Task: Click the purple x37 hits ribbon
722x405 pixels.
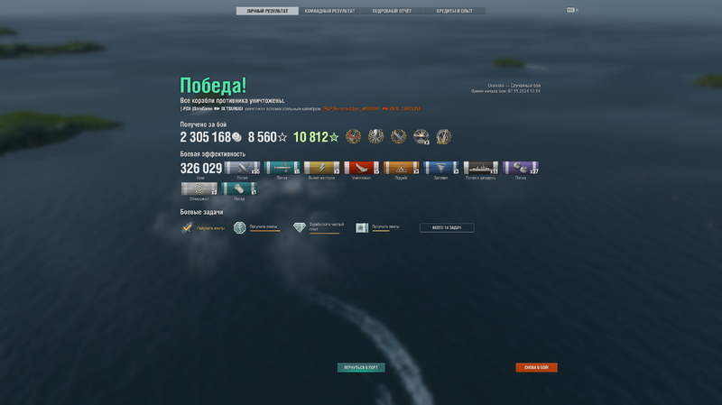Action: tap(521, 168)
